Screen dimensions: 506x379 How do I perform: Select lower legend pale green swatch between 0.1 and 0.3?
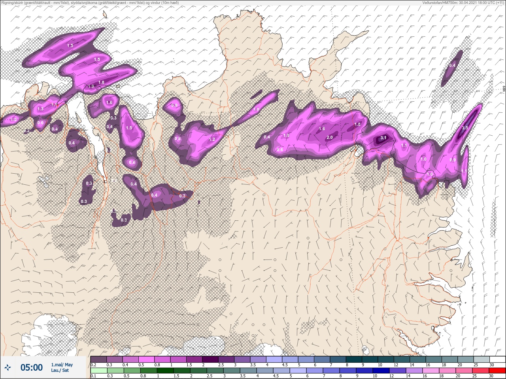click(x=99, y=371)
